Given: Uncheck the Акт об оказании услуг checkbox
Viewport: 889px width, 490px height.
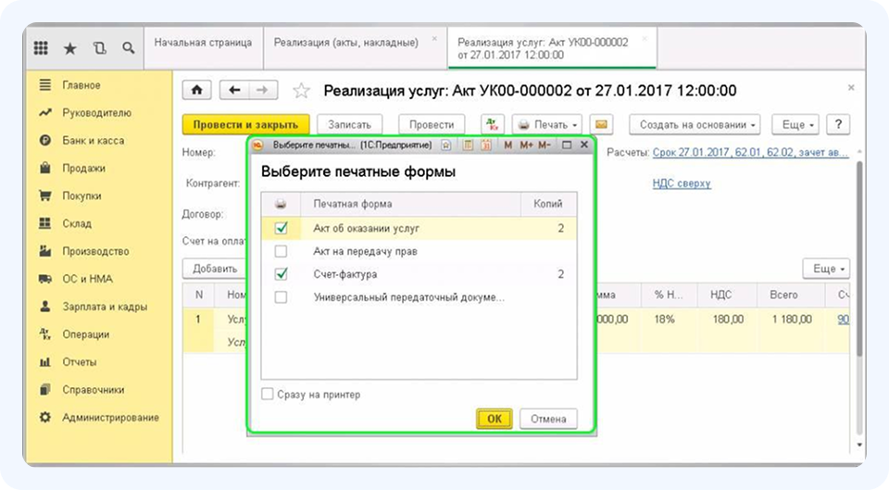Looking at the screenshot, I should pyautogui.click(x=282, y=228).
